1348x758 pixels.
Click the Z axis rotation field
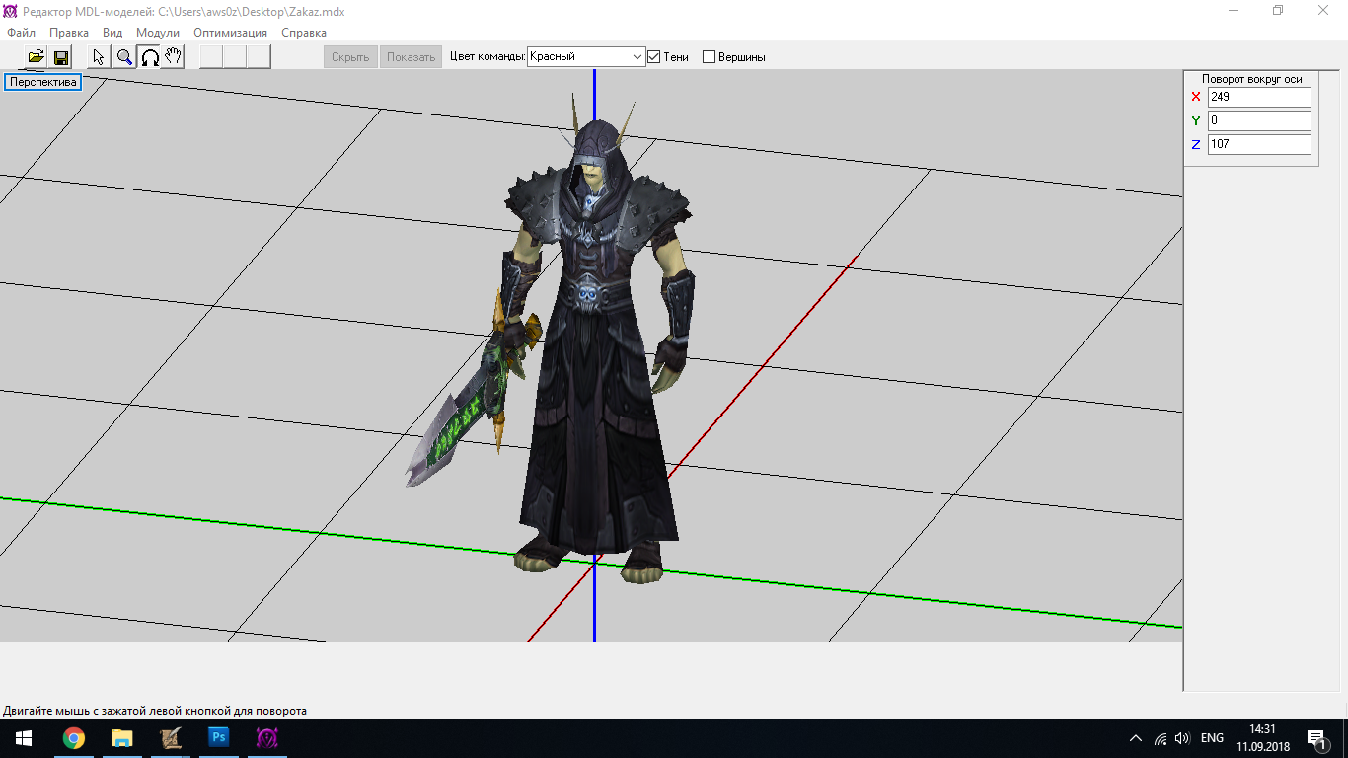1258,144
